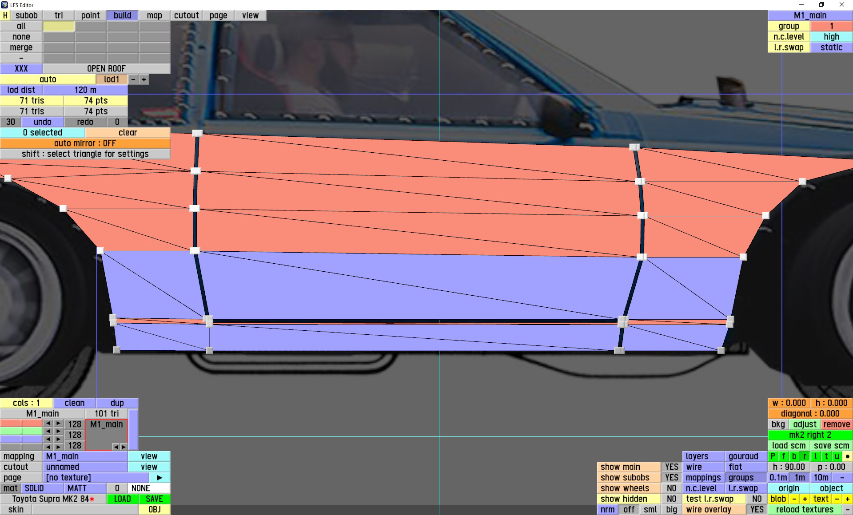The height and width of the screenshot is (515, 853).
Task: Click the 'l' left view button
Action: pos(815,456)
